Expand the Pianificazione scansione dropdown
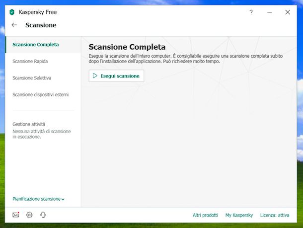303x228 pixels. [x=38, y=199]
